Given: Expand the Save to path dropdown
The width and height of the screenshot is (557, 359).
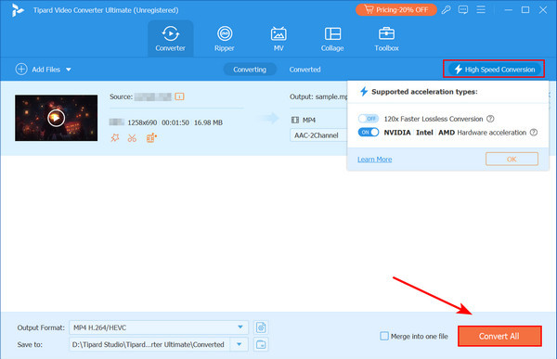Looking at the screenshot, I should tap(240, 344).
